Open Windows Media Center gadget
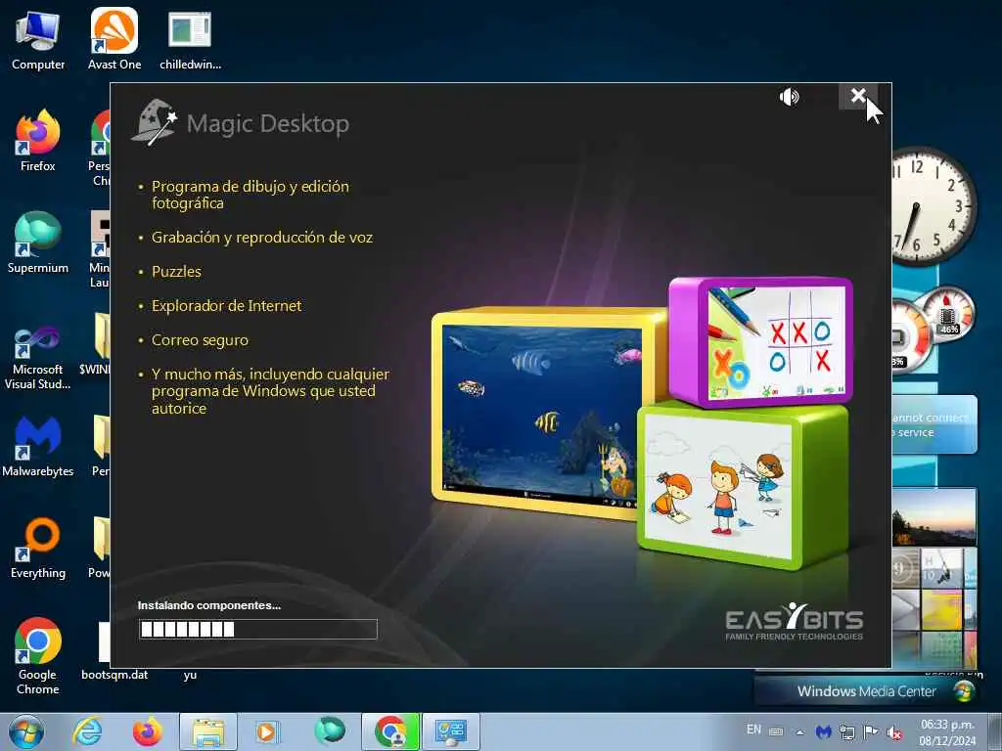Viewport: 1002px width, 751px height. click(867, 691)
